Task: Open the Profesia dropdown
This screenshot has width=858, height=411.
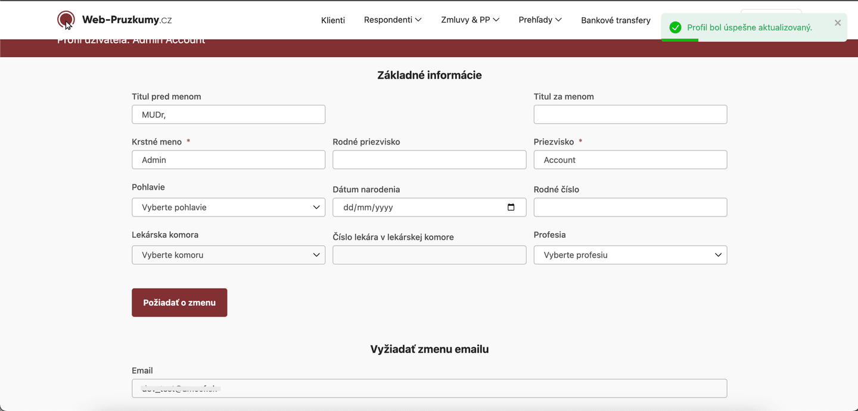Action: tap(630, 255)
